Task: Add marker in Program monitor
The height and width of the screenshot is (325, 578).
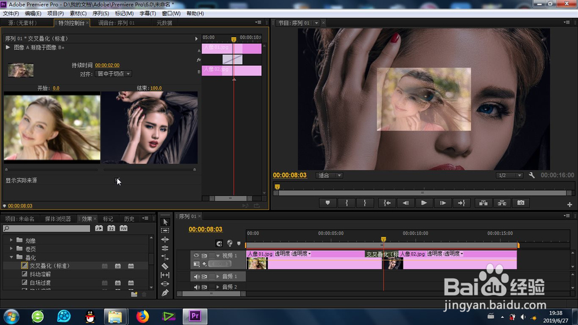Action: point(328,203)
